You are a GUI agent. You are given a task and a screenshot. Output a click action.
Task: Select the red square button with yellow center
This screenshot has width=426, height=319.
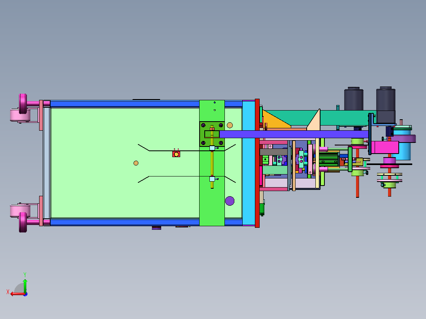click(176, 154)
